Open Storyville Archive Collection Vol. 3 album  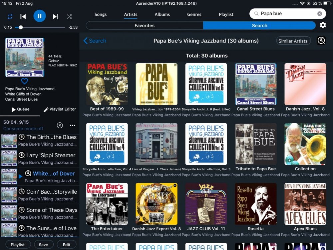(206, 144)
